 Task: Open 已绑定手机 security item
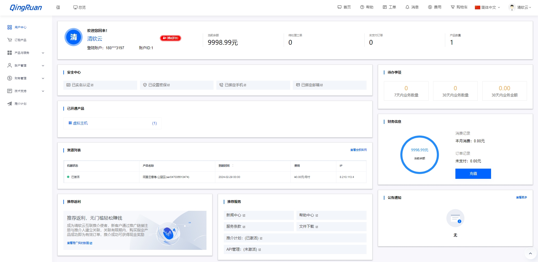coord(253,85)
